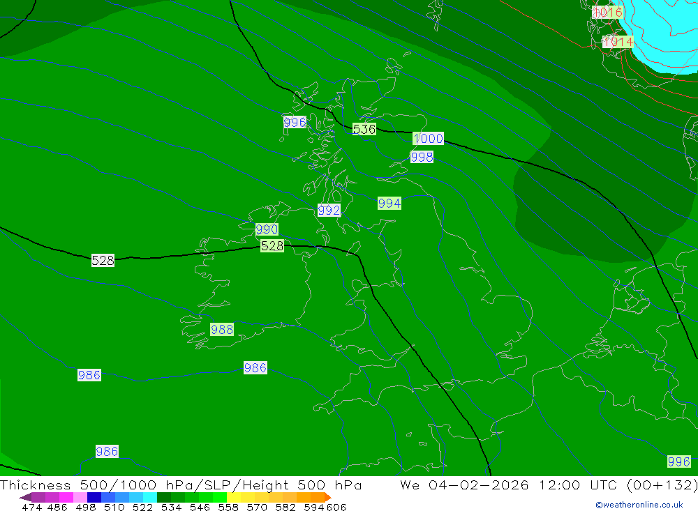Select the 536 thickness contour label

pos(364,129)
